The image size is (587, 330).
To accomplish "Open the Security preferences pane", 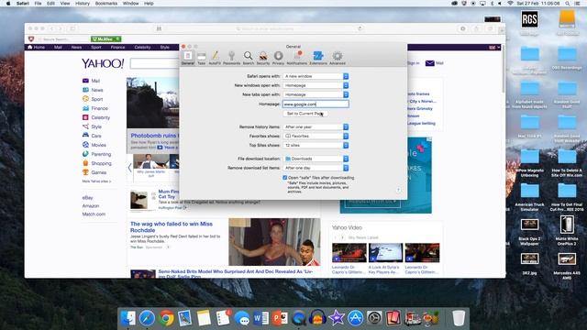I will click(263, 58).
